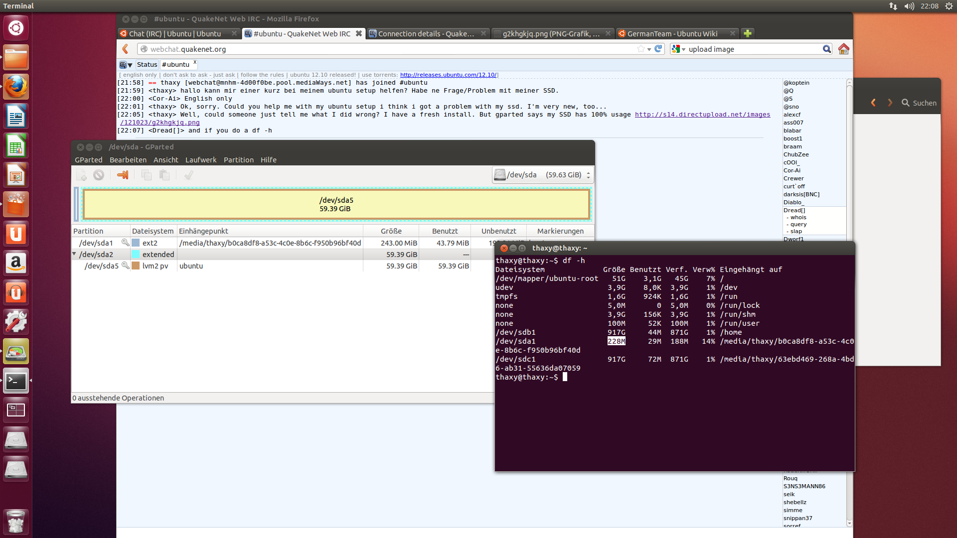Open LibreOffice Writer launcher icon

click(x=16, y=116)
